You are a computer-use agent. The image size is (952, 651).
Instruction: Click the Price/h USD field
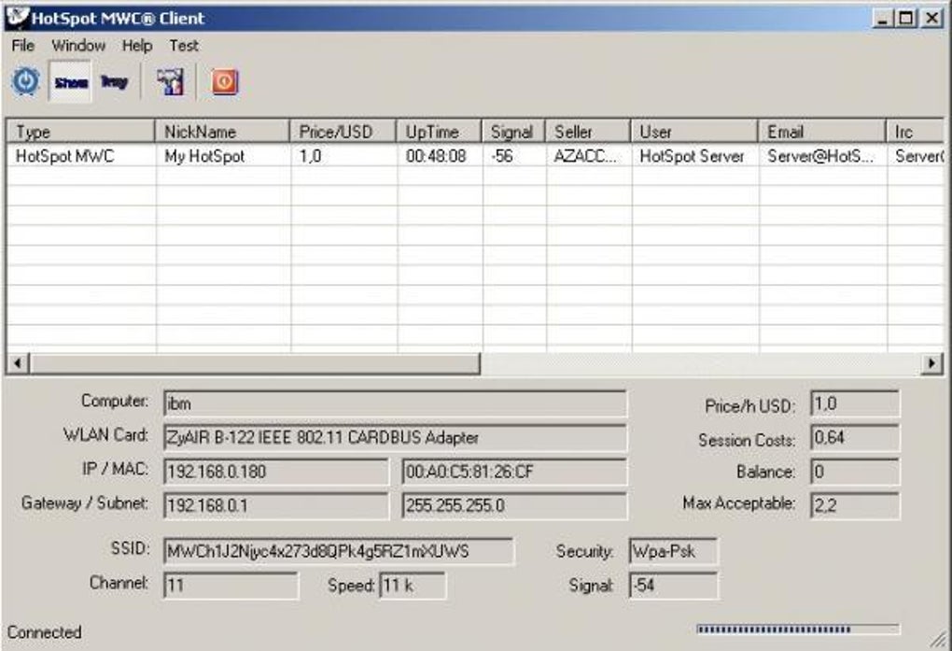click(855, 403)
